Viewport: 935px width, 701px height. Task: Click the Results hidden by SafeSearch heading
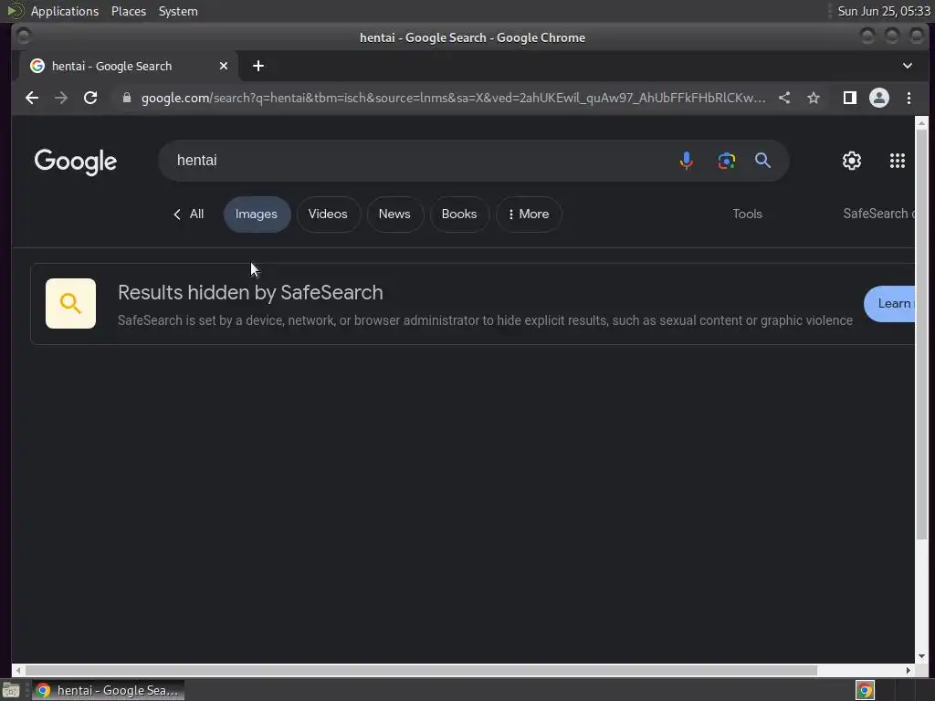pos(250,293)
